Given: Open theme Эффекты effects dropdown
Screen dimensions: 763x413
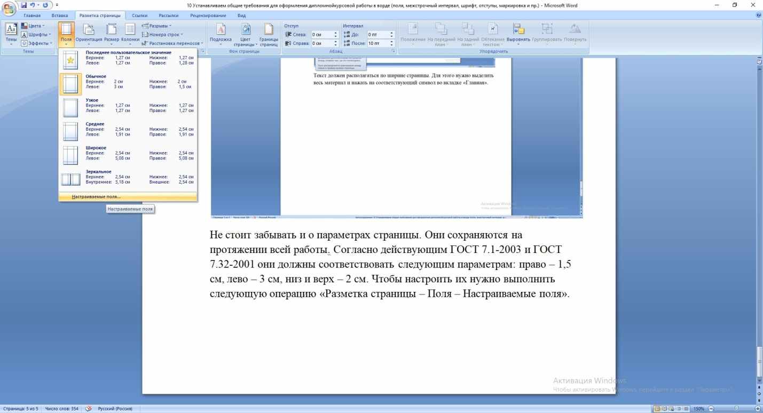Looking at the screenshot, I should pos(36,43).
